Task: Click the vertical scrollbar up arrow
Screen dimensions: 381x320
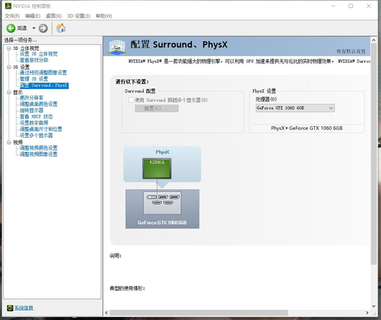Action: point(374,40)
